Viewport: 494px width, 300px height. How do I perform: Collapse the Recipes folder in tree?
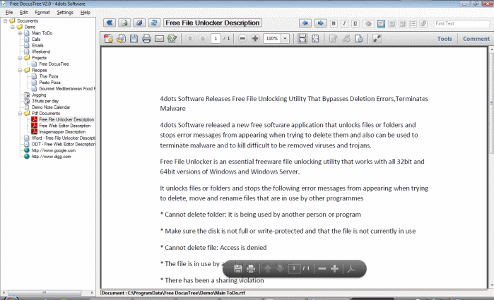click(20, 70)
